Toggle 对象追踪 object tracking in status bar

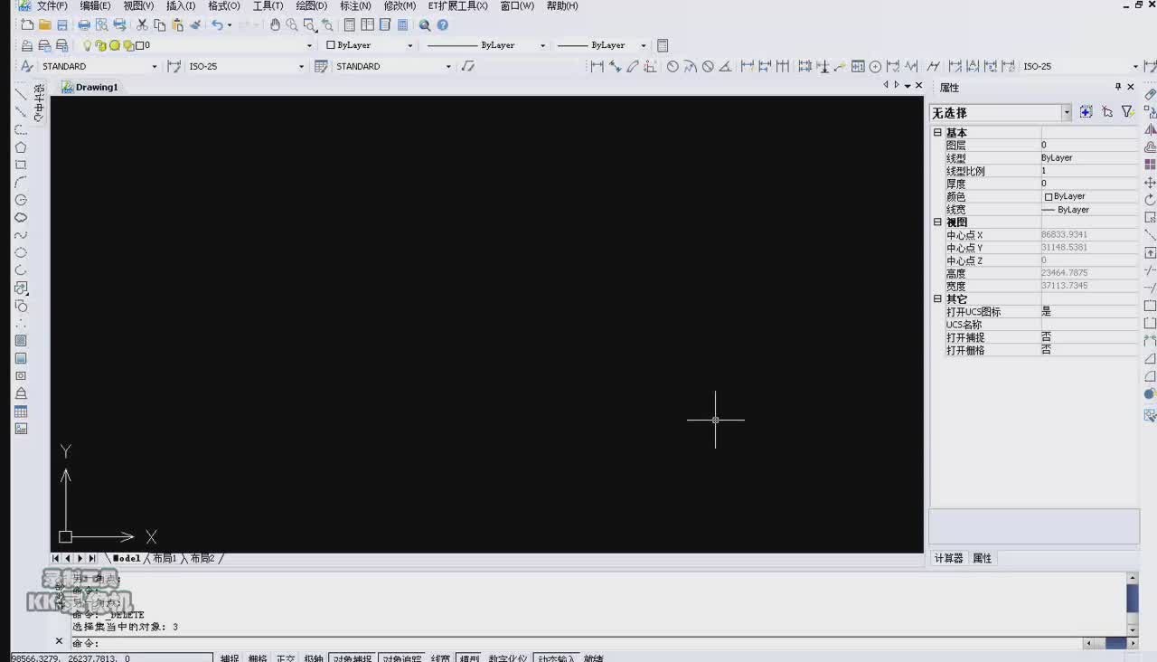(x=401, y=657)
